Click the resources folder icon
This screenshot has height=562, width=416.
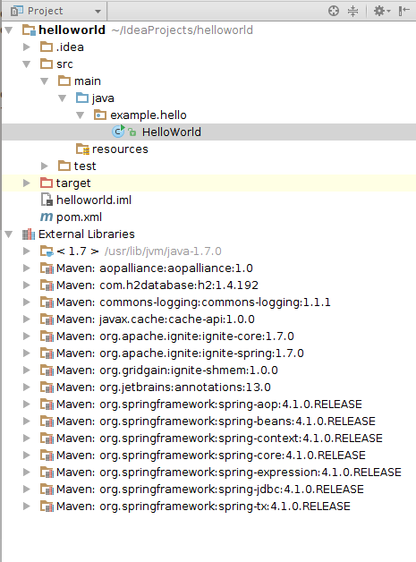(x=82, y=149)
